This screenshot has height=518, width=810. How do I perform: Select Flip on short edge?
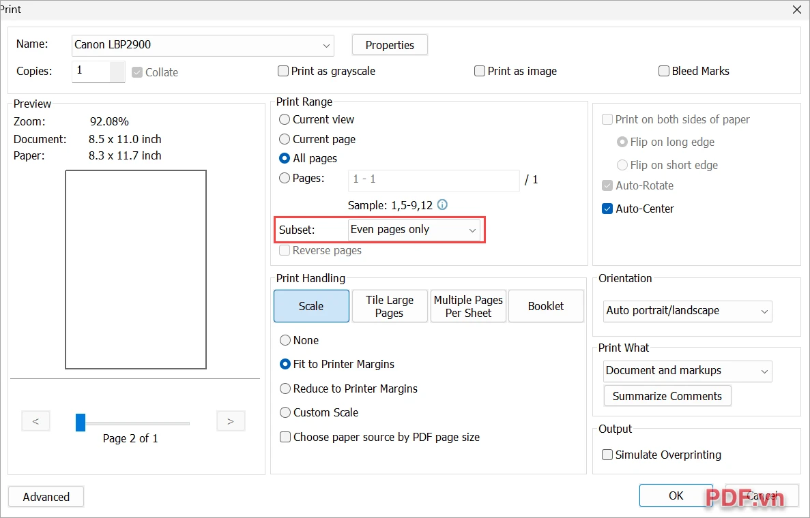pyautogui.click(x=622, y=164)
